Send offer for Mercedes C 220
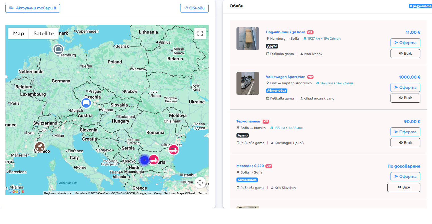Viewport: 432px width, 224px height. click(x=405, y=177)
